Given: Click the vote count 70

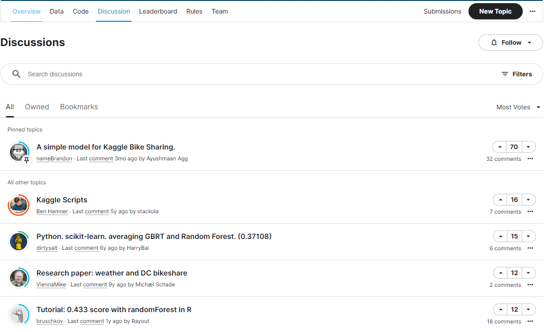Looking at the screenshot, I should (x=514, y=147).
